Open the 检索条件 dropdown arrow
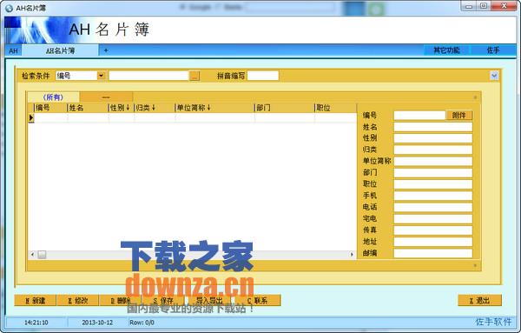The width and height of the screenshot is (521, 333). coord(101,76)
